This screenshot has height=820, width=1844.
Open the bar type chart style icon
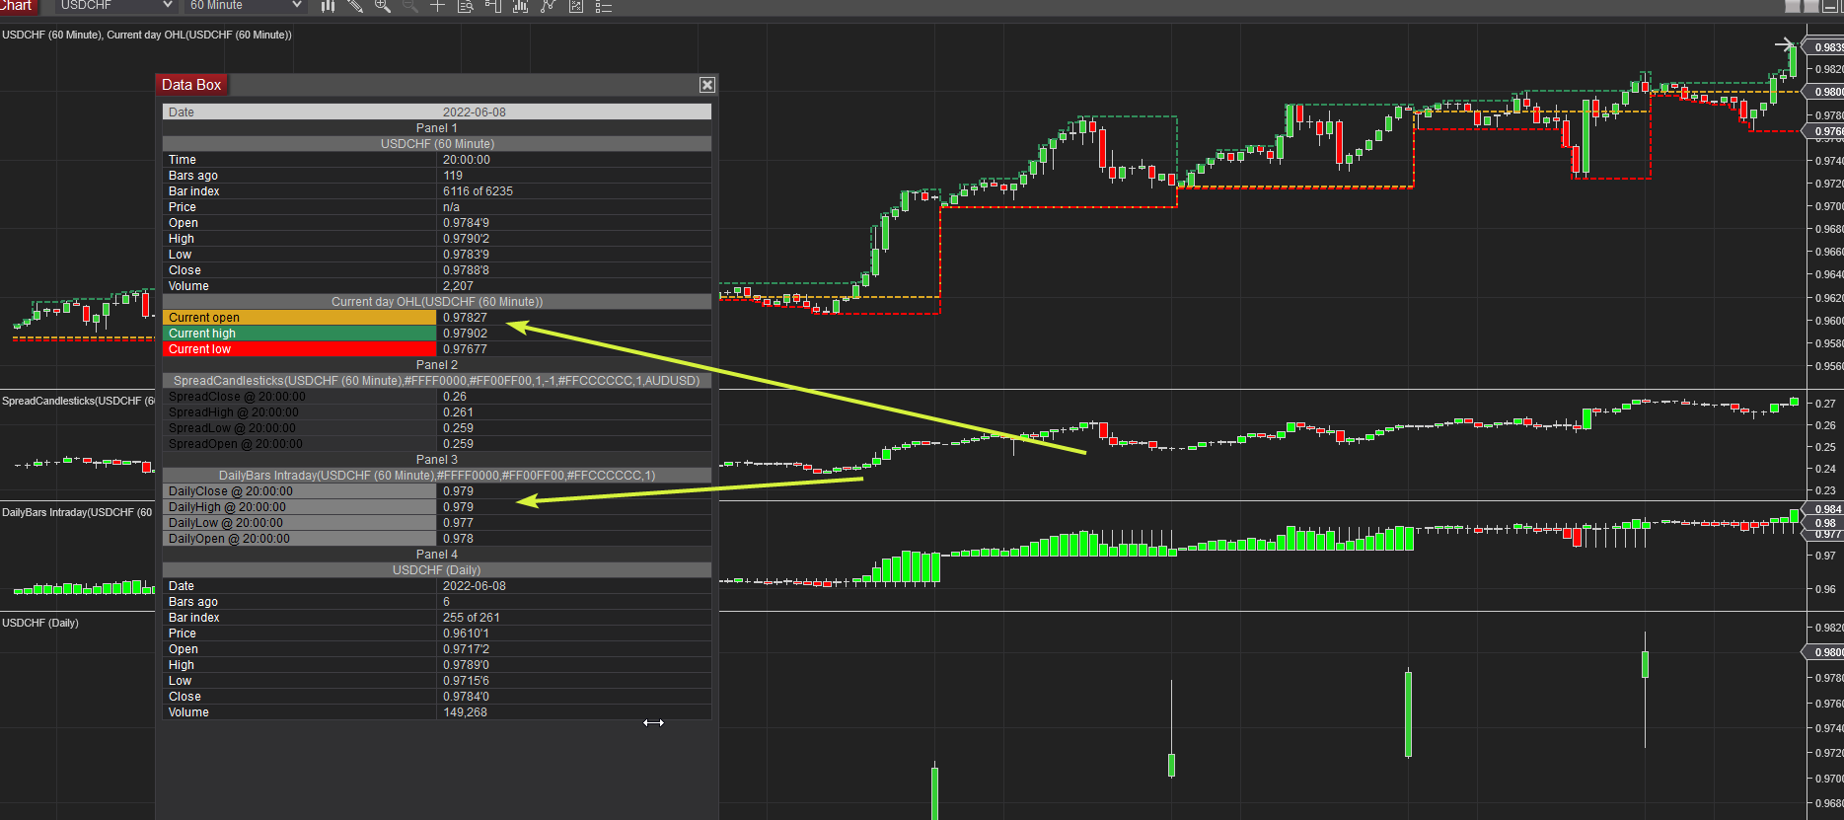coord(328,6)
